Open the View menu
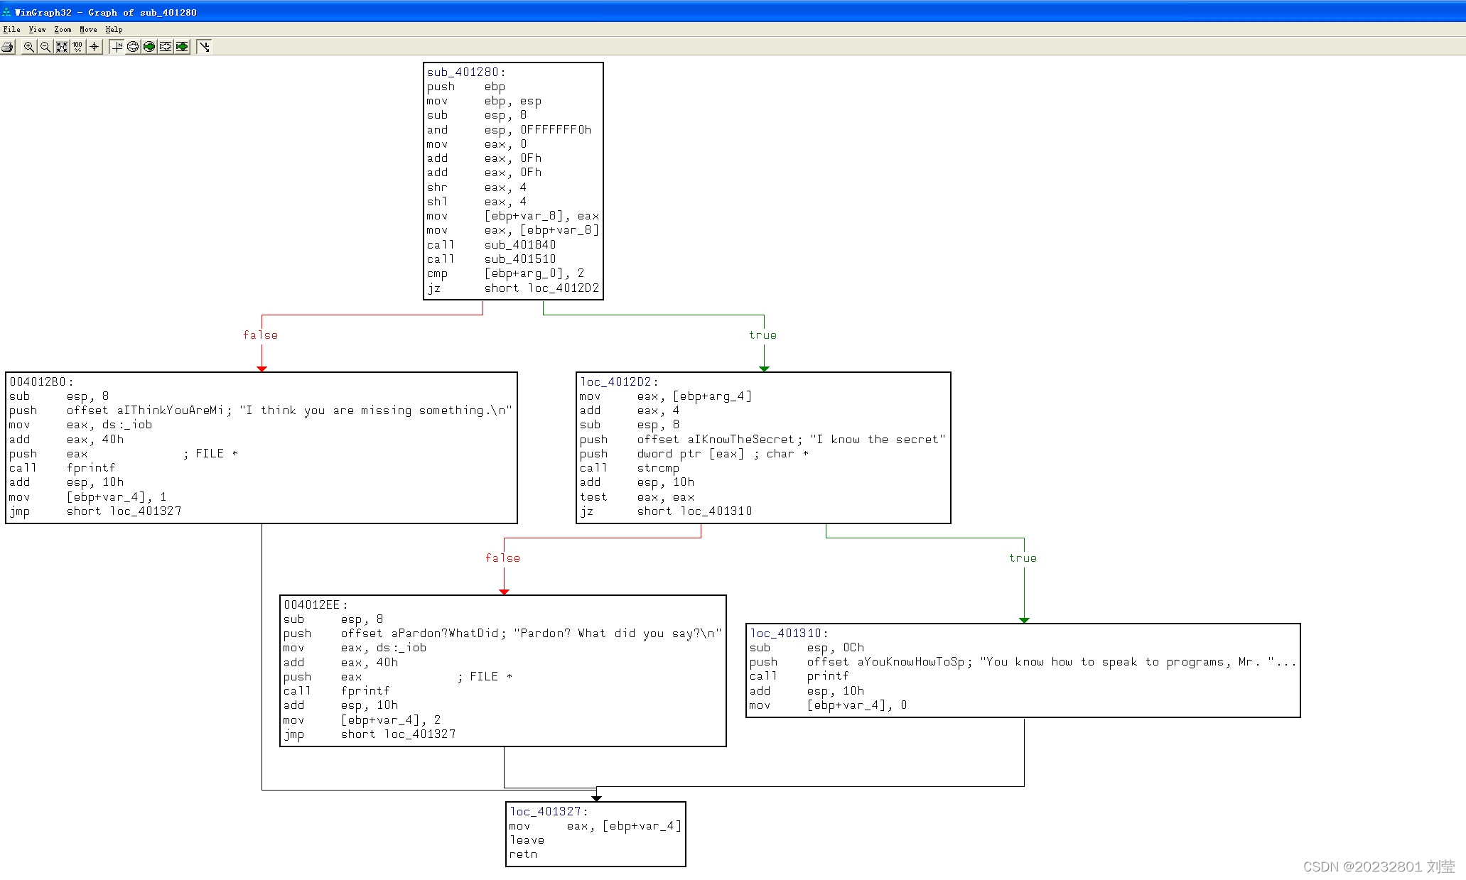Viewport: 1466px width, 880px height. [x=37, y=30]
